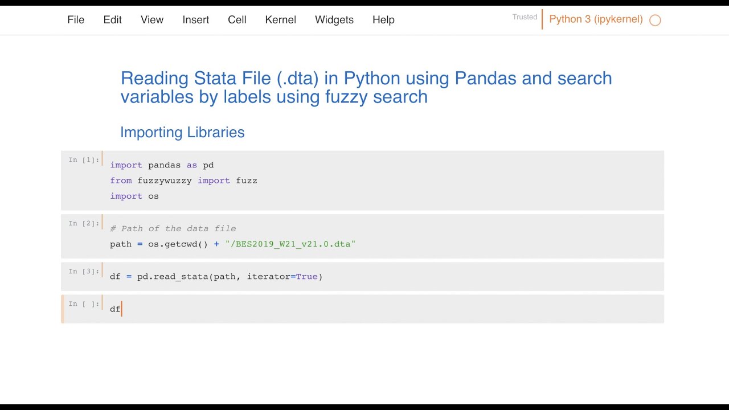Open the Widgets menu

(x=334, y=19)
